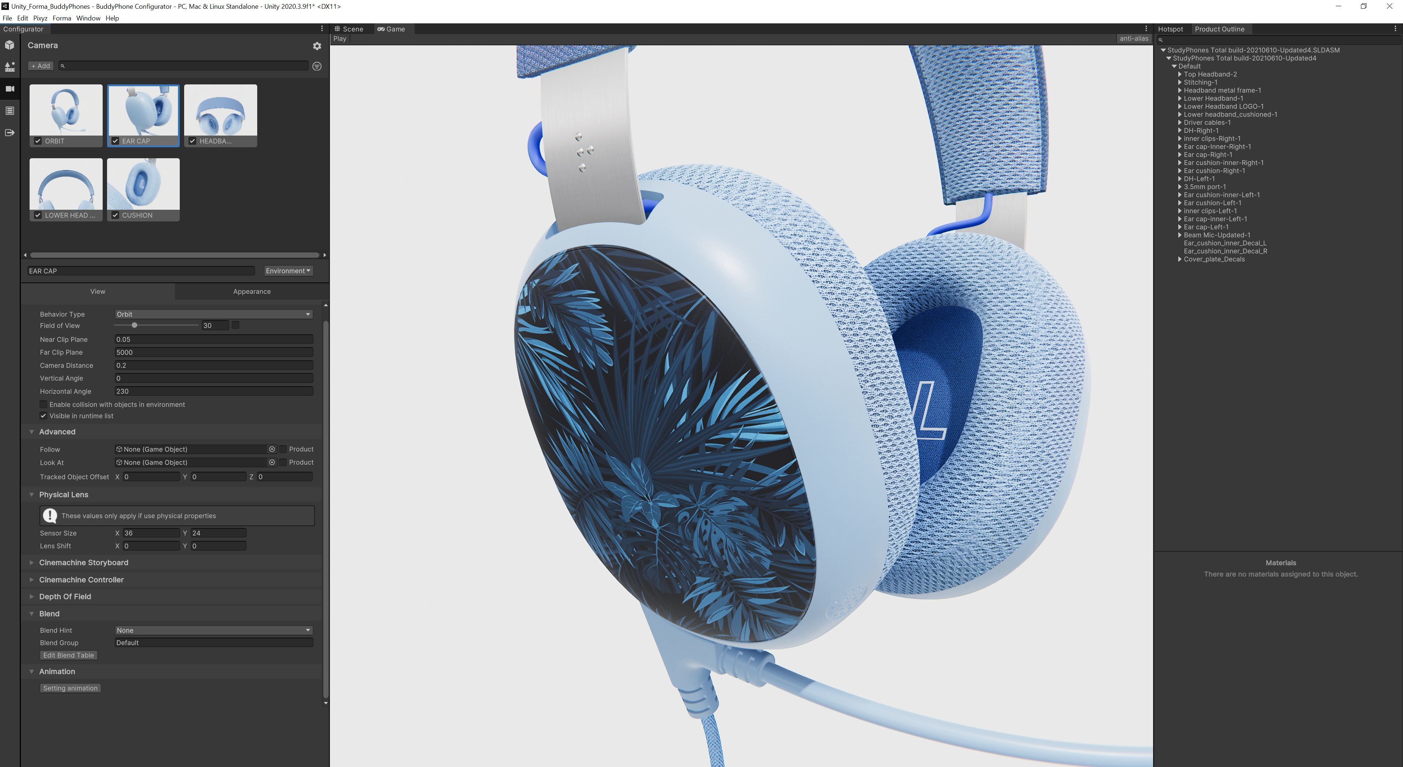Click the inspector vertical scrollbar
1403x767 pixels.
(326, 509)
